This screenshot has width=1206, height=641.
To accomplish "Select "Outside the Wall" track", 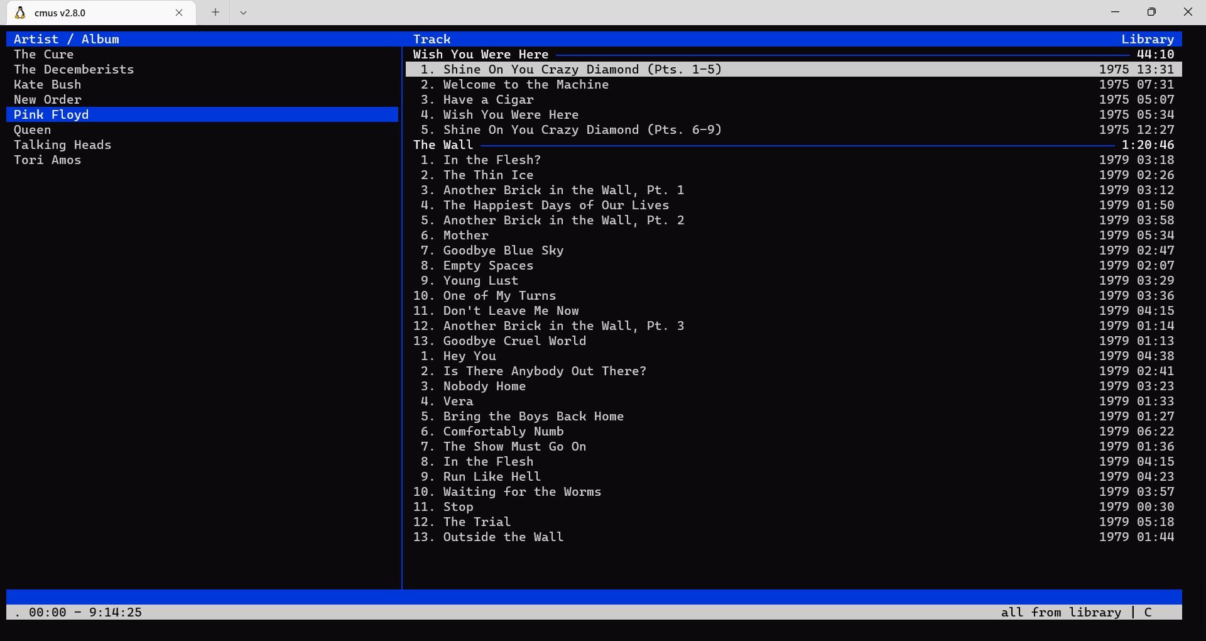I will click(x=794, y=537).
